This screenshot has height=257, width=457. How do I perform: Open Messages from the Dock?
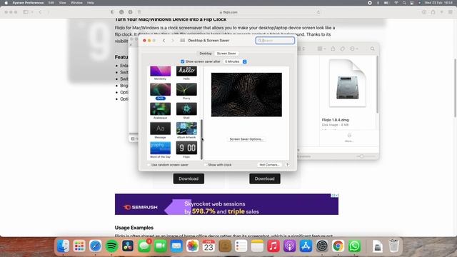click(x=144, y=246)
